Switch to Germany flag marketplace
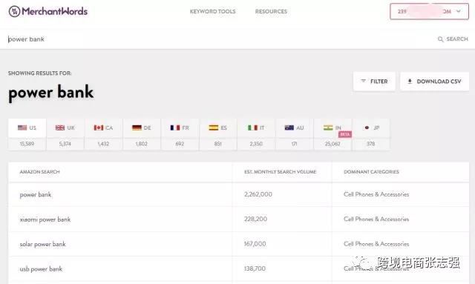 pyautogui.click(x=137, y=128)
